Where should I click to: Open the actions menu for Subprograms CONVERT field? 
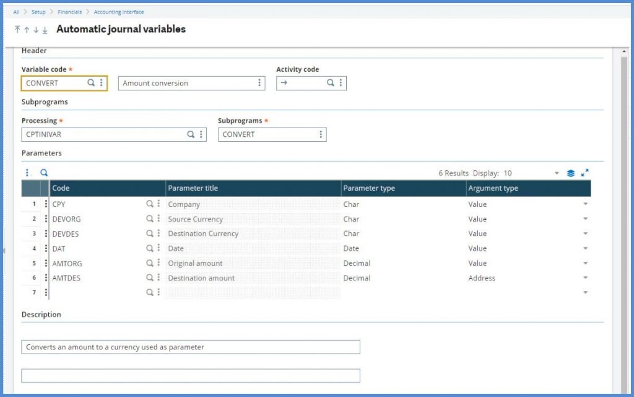pyautogui.click(x=320, y=134)
